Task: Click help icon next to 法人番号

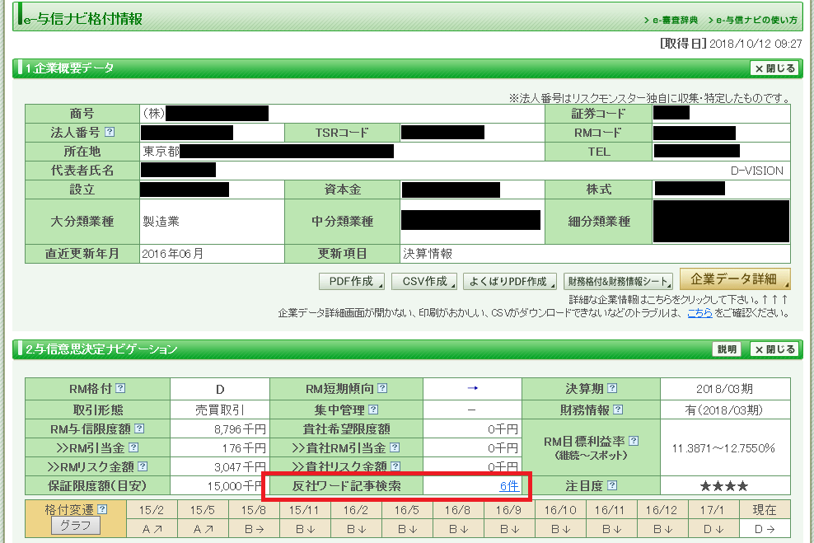Action: 110,133
